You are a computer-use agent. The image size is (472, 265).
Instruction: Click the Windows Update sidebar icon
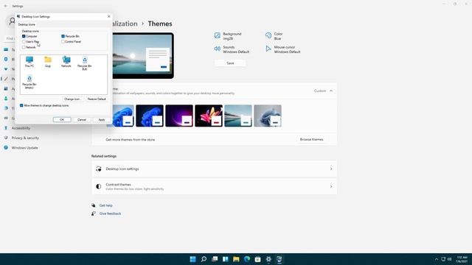[6, 148]
